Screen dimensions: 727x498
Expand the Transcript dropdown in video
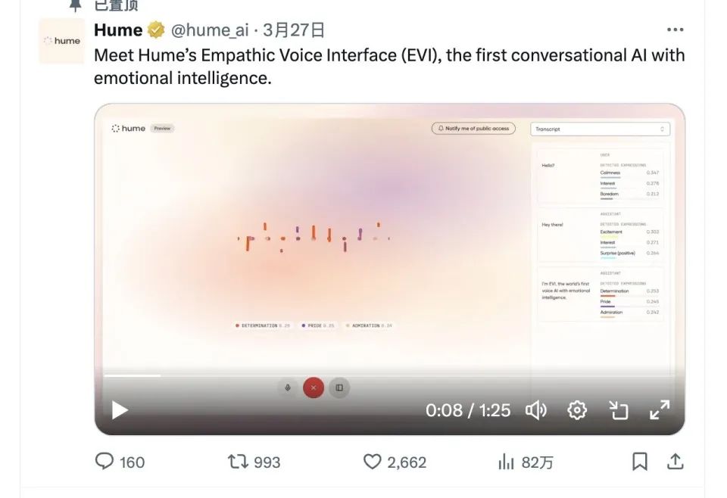click(600, 129)
